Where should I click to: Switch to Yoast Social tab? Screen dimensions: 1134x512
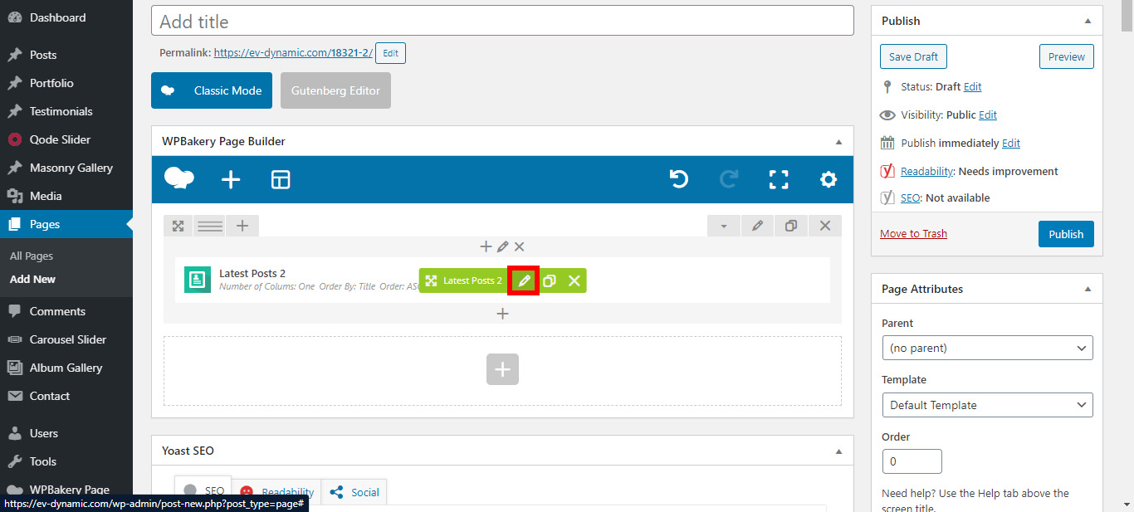pyautogui.click(x=354, y=492)
